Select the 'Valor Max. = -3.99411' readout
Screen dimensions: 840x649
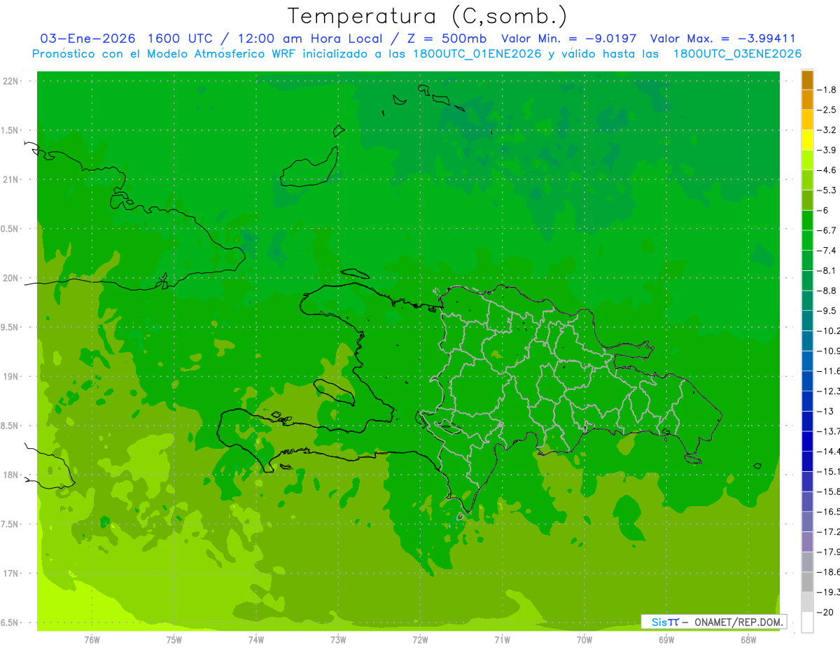722,39
